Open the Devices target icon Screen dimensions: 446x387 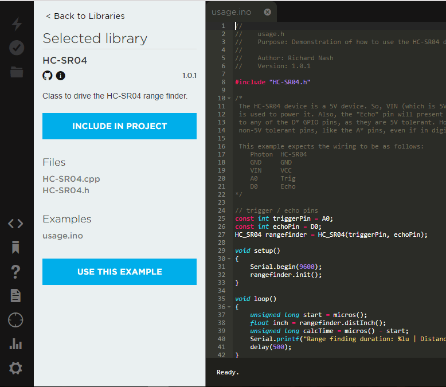tap(15, 320)
